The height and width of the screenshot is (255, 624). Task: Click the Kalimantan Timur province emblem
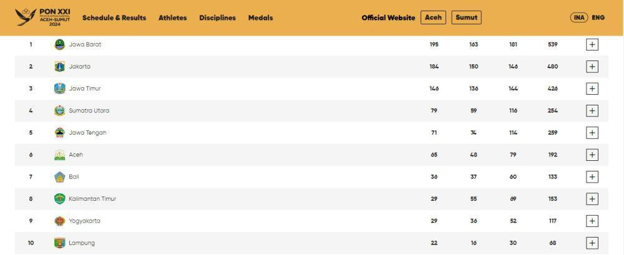point(60,198)
